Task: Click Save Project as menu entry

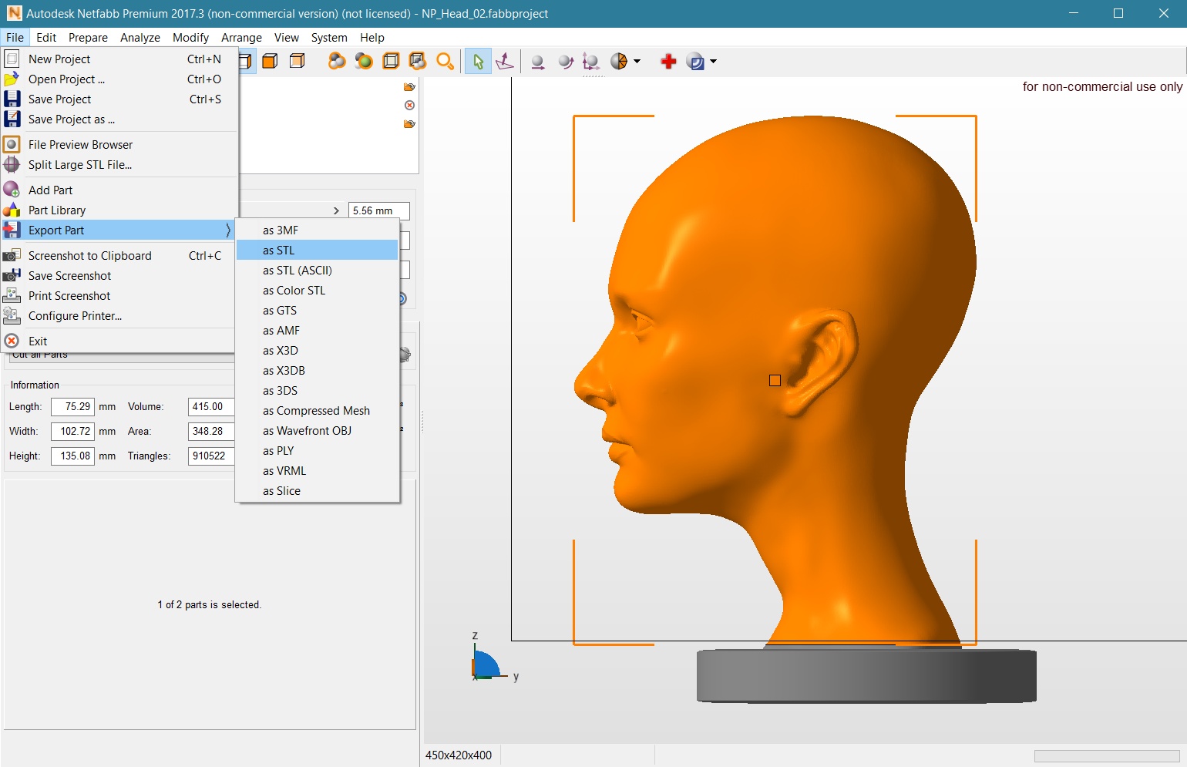Action: [x=119, y=119]
